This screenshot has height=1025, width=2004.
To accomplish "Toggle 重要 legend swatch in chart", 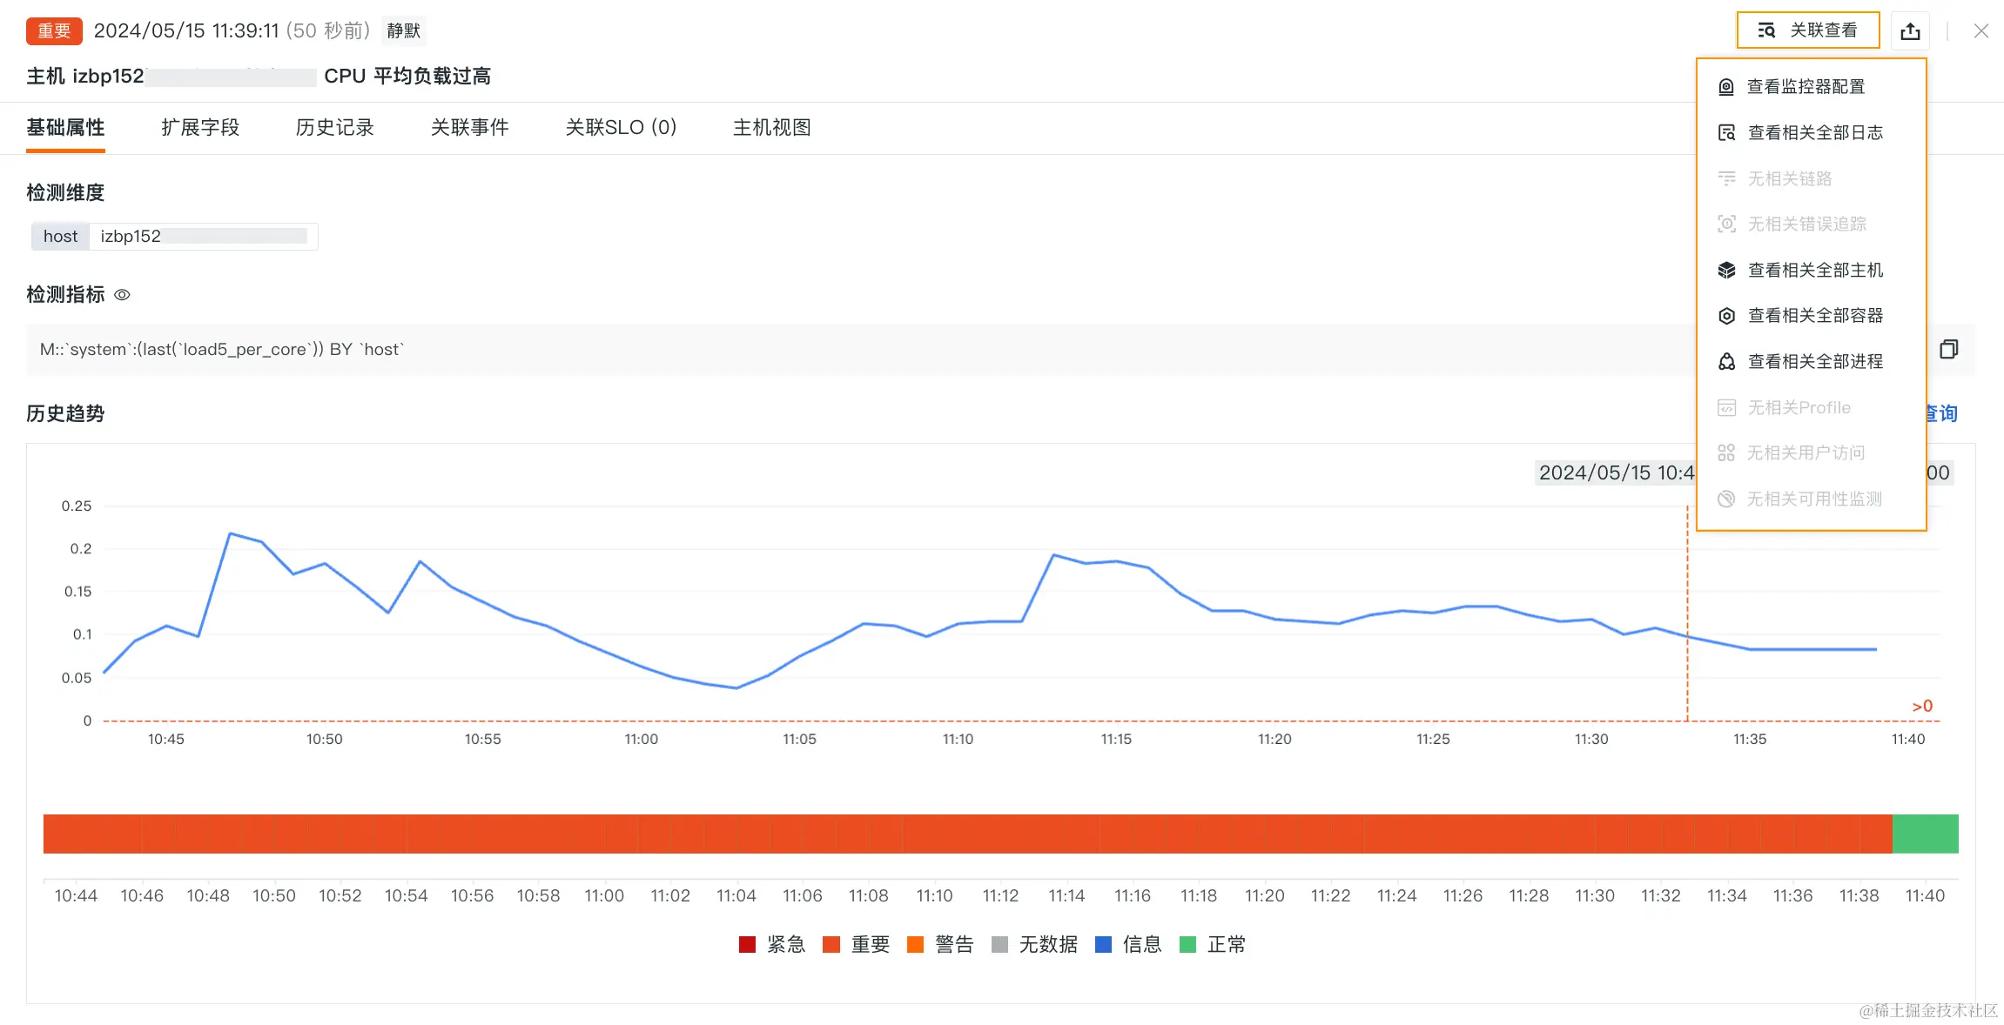I will click(831, 945).
